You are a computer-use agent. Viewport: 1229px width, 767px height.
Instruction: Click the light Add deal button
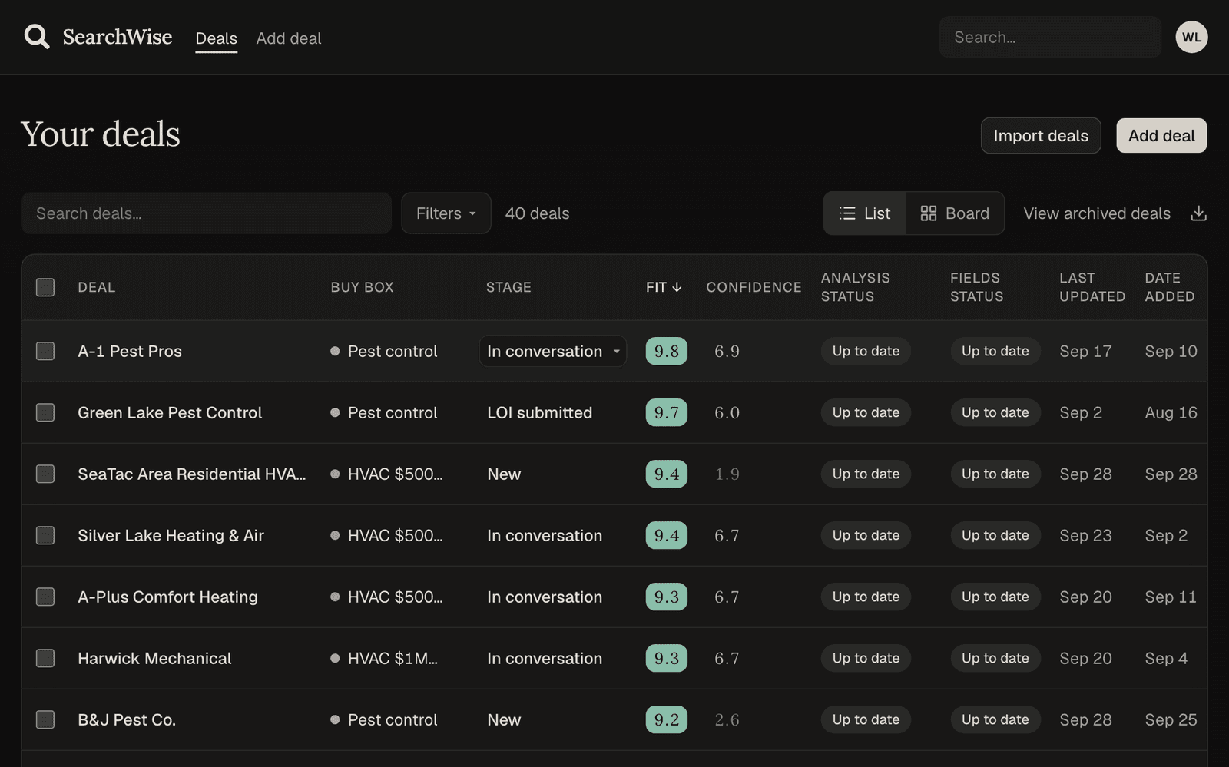click(x=1161, y=136)
